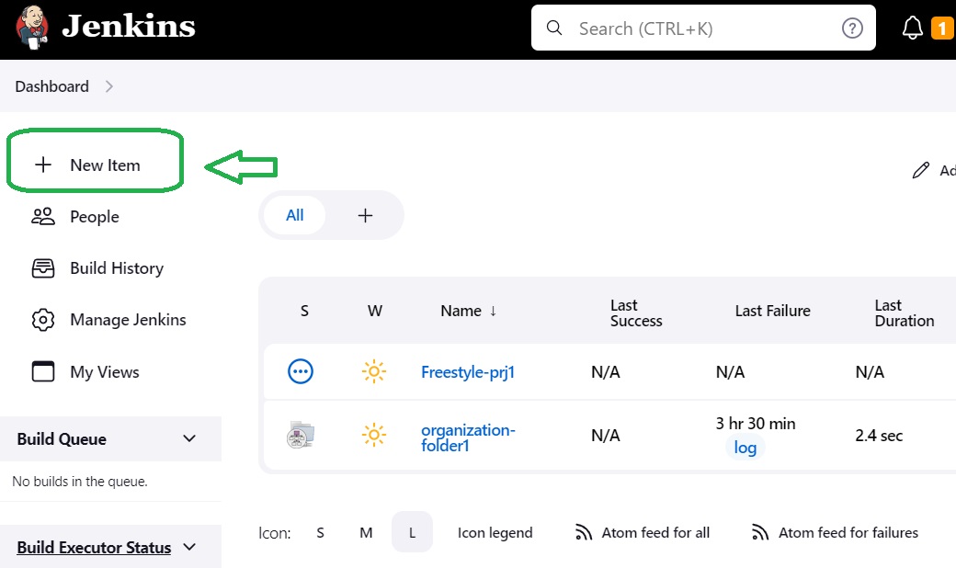
Task: Sort by the S status column header
Action: pos(305,311)
